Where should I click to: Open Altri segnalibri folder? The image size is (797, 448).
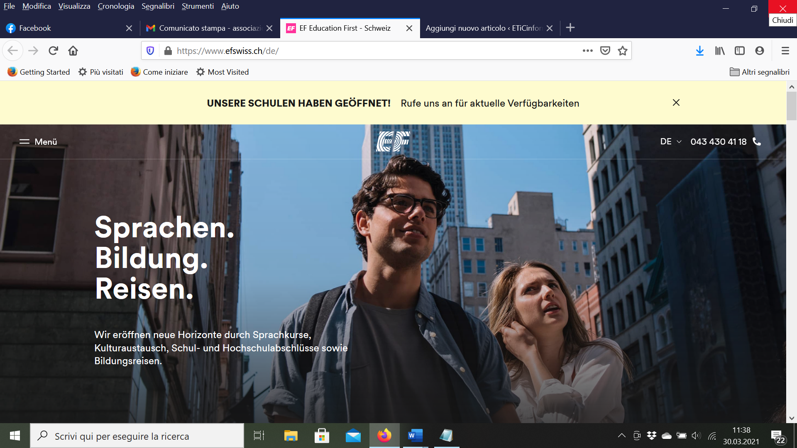point(760,72)
